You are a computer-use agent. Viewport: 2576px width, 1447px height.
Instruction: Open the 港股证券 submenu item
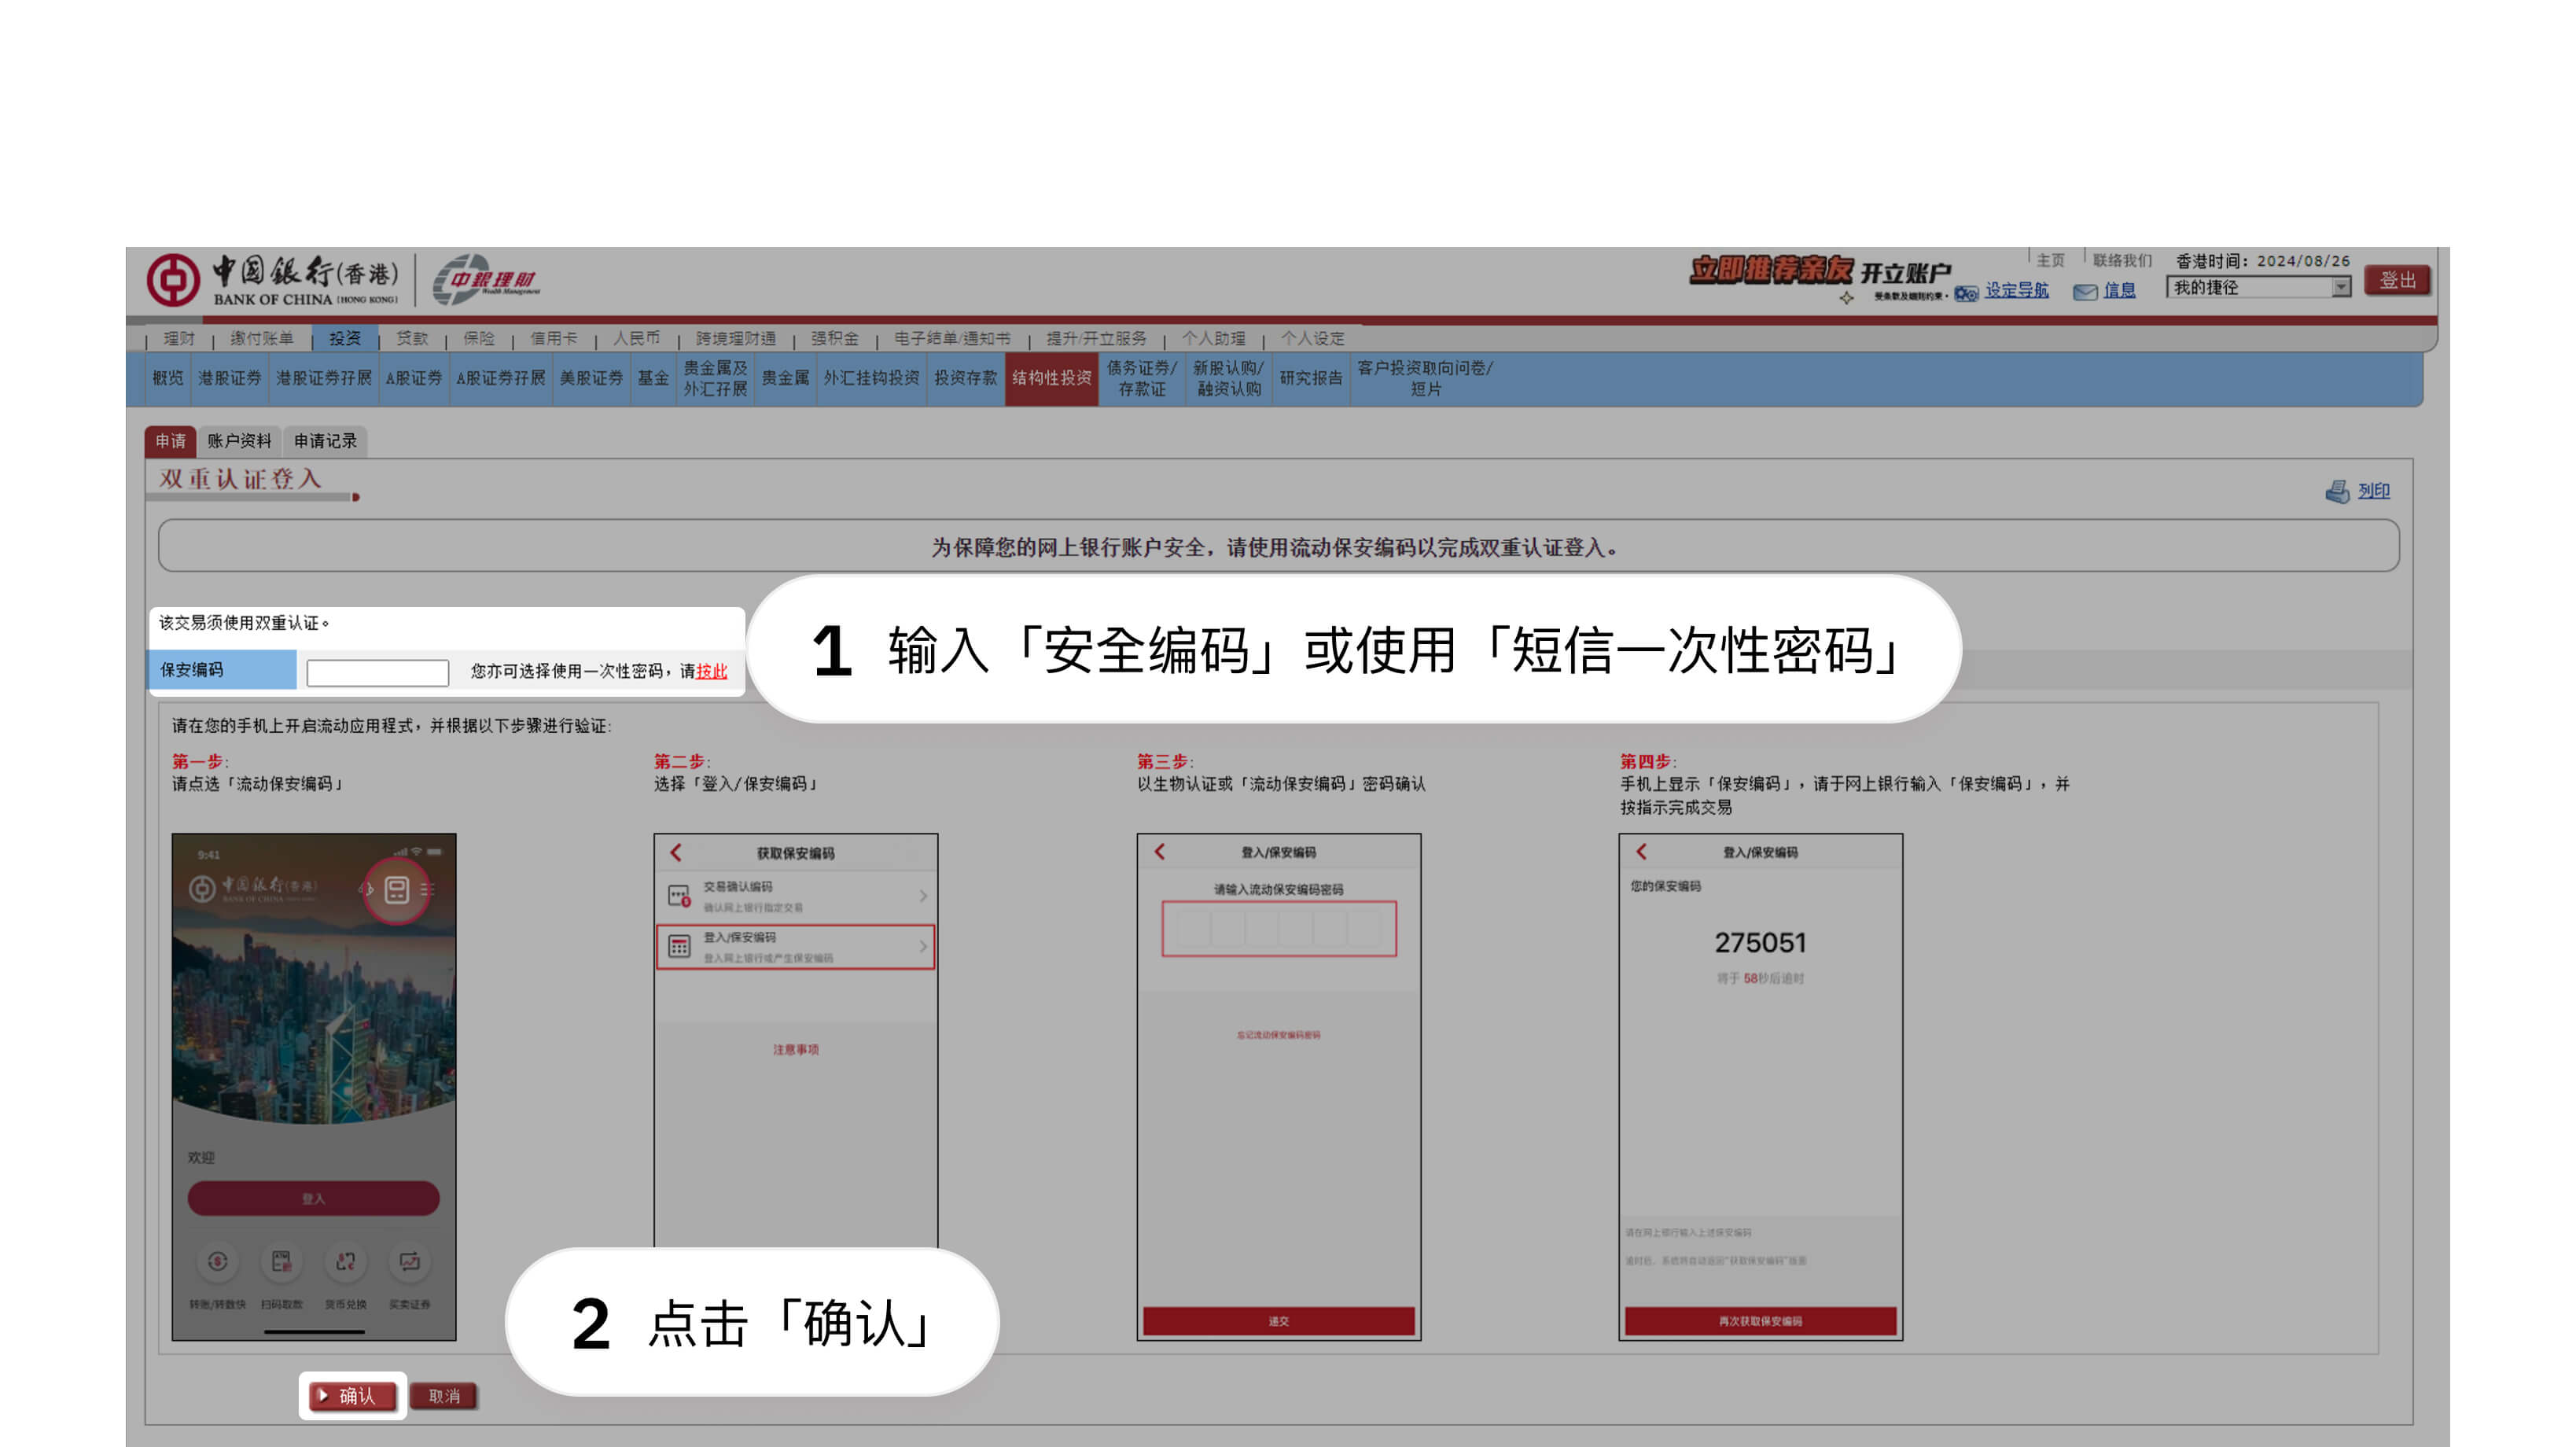[x=230, y=378]
